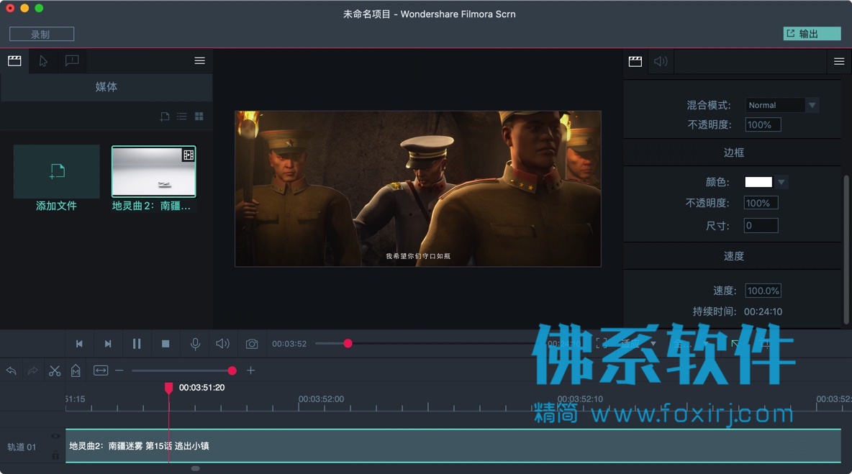
Task: Take a snapshot with camera icon
Action: 252,344
